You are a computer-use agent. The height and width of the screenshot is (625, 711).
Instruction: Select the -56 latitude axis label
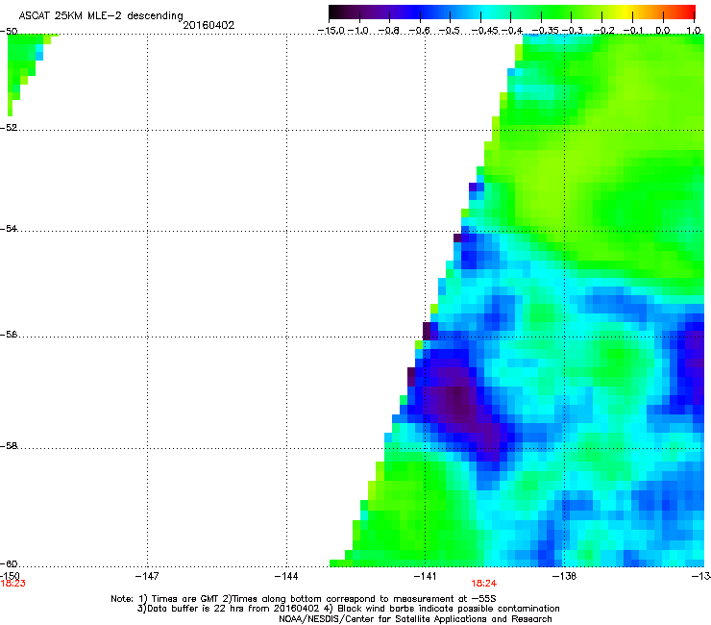9,335
